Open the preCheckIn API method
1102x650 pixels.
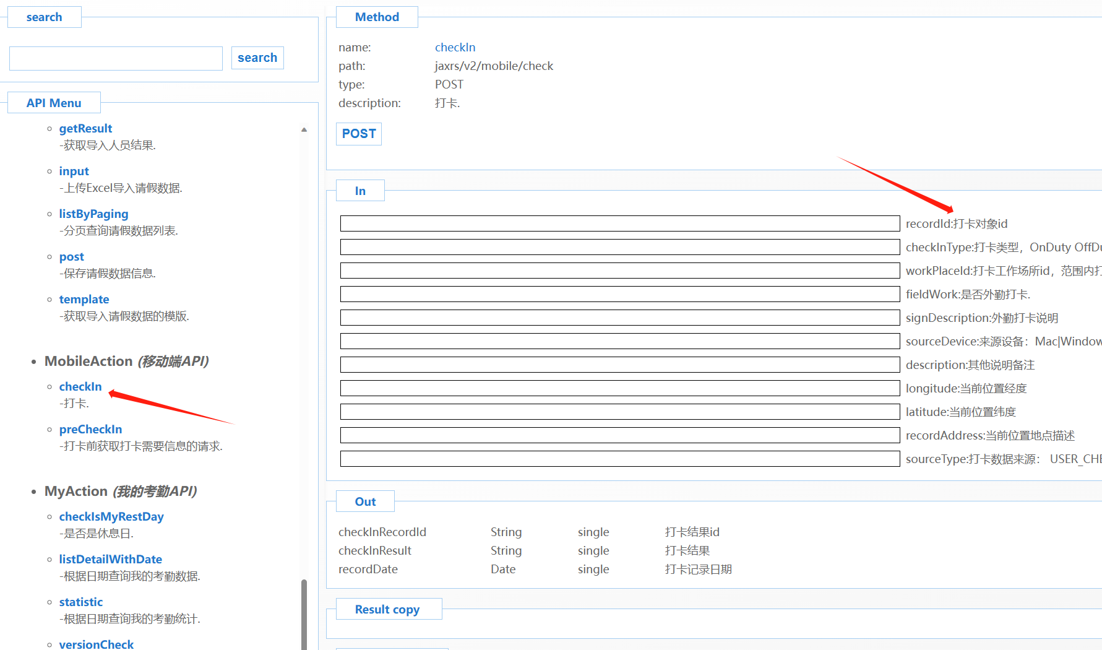point(90,429)
